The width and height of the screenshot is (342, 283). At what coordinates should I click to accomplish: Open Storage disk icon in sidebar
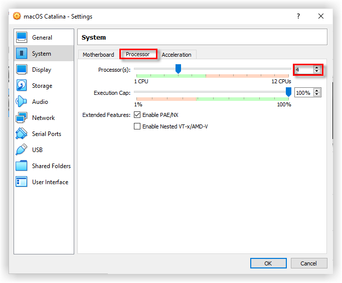point(22,86)
